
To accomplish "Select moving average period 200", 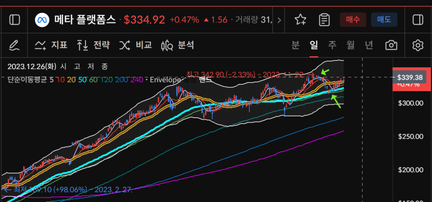I will pos(121,80).
